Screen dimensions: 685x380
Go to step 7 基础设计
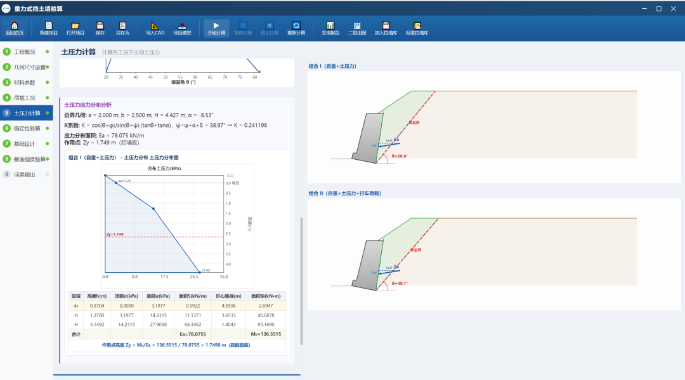[26, 144]
